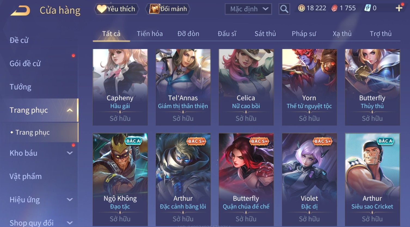
Task: Open the Mặc định sort dropdown
Action: [248, 9]
